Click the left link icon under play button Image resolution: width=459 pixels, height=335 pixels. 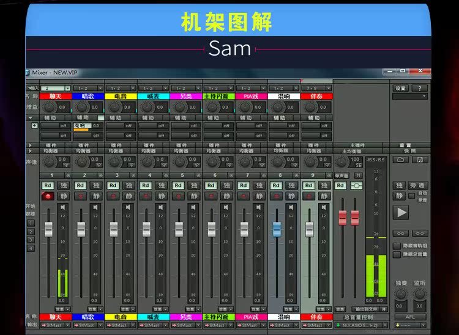coord(400,234)
